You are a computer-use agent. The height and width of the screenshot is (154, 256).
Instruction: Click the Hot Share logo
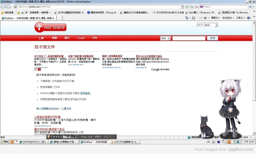(x=51, y=27)
